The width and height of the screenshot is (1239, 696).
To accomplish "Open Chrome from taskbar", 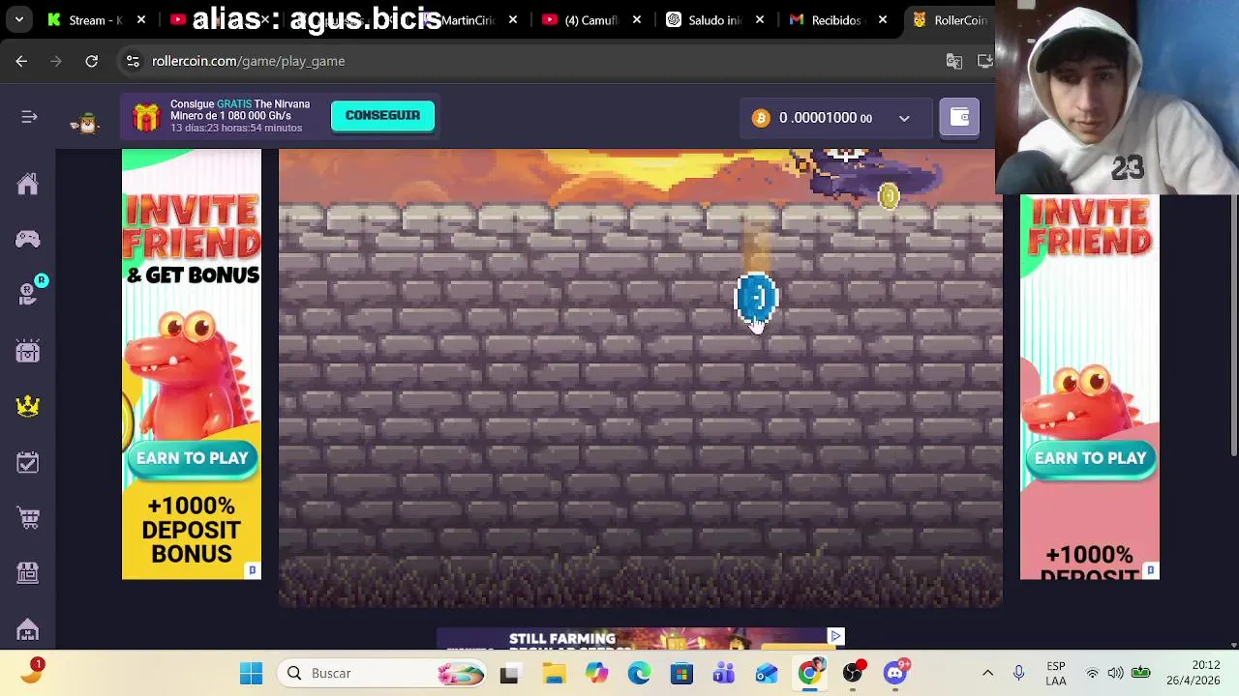I will 809,673.
